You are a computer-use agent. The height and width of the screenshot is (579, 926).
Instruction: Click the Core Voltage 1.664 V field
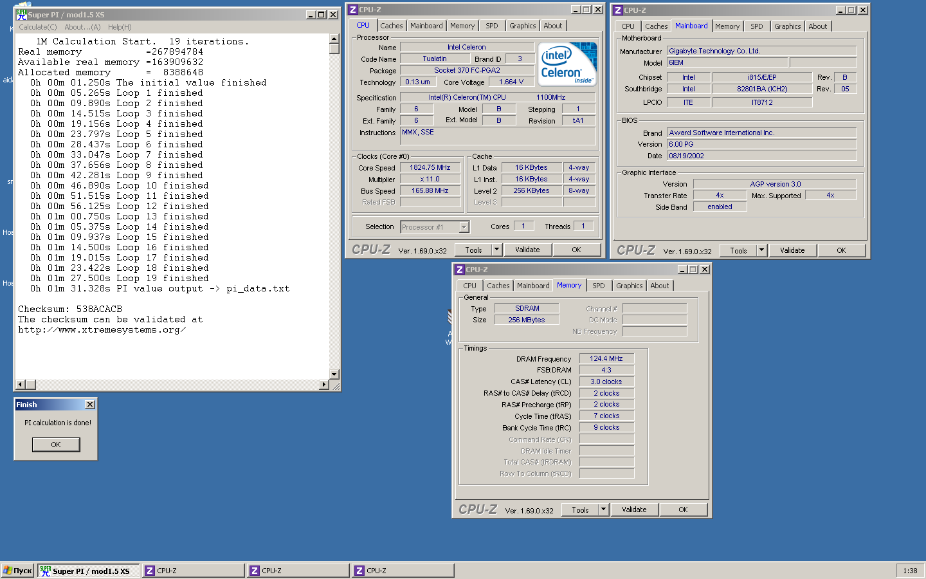click(511, 82)
